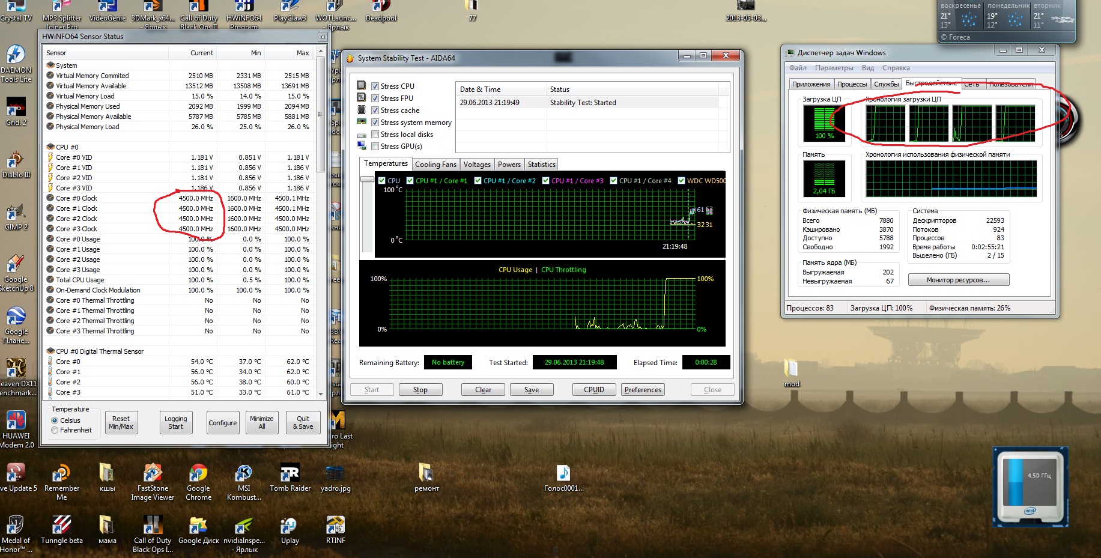Click the Монитор ресурсов button

[958, 280]
